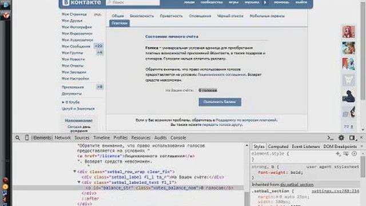Switch to the Resources tab
The height and width of the screenshot is (206, 366).
tap(141, 138)
